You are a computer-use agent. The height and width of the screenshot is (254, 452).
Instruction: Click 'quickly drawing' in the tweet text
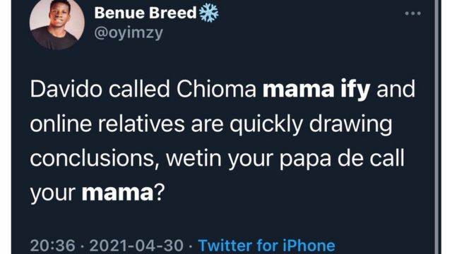(x=311, y=124)
